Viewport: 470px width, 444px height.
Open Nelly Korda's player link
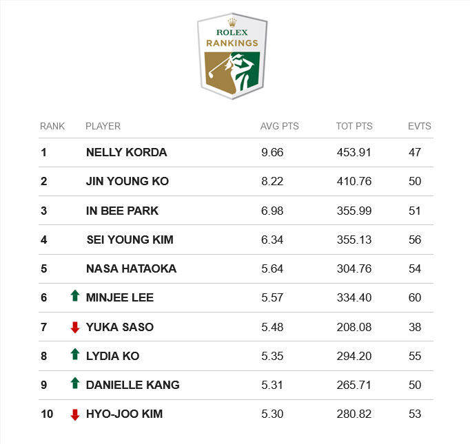(x=126, y=152)
